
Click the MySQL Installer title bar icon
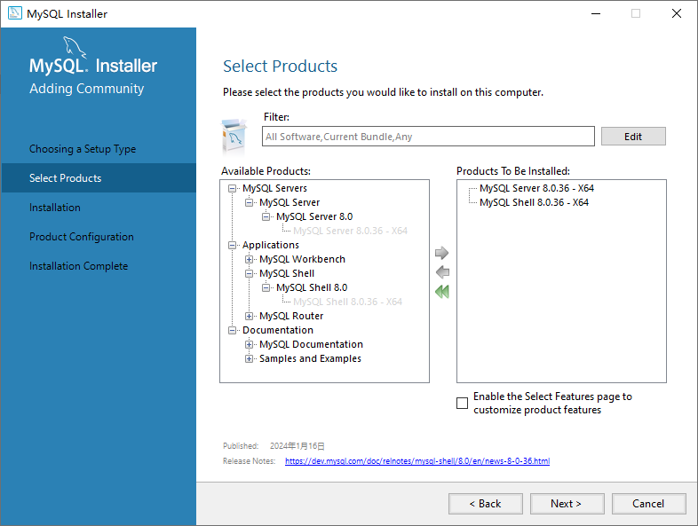click(15, 13)
